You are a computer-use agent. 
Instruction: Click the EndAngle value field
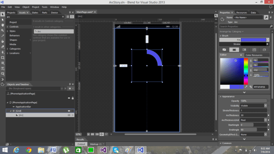coord(253,129)
